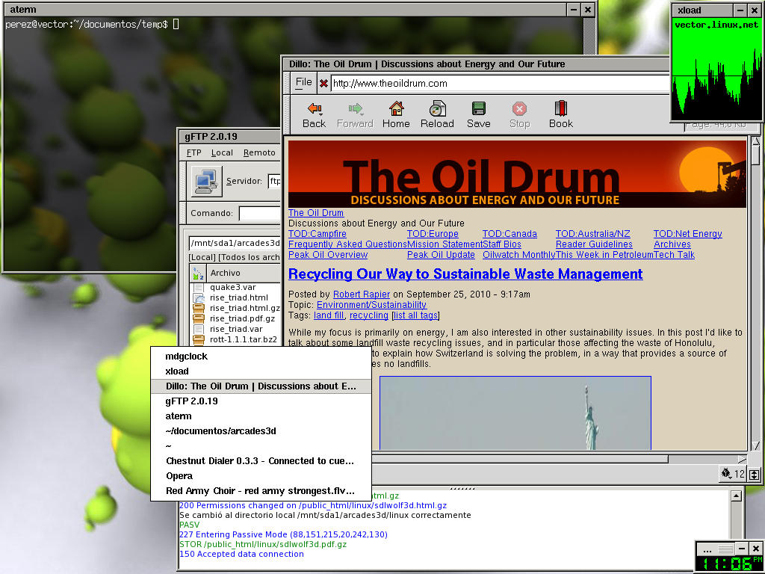Select the rise_triad.var file icon
This screenshot has width=765, height=574.
(199, 329)
